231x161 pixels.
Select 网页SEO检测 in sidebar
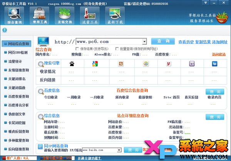click(x=16, y=53)
